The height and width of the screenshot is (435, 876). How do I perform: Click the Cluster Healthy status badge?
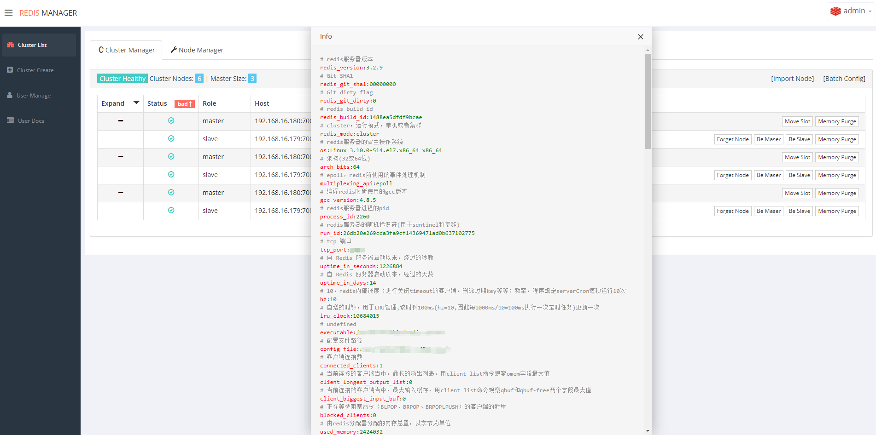click(x=123, y=79)
